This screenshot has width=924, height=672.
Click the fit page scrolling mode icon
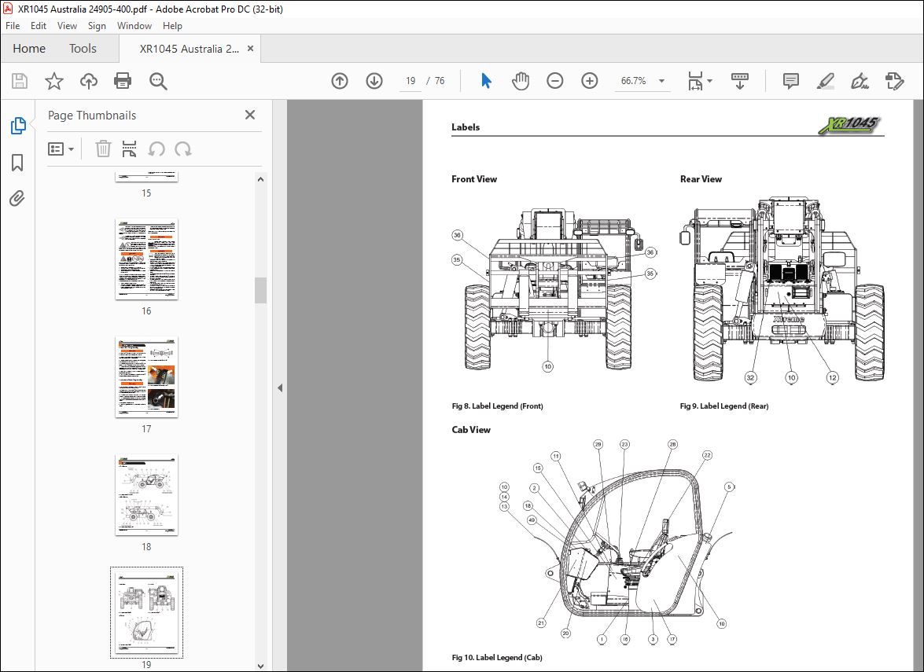695,81
